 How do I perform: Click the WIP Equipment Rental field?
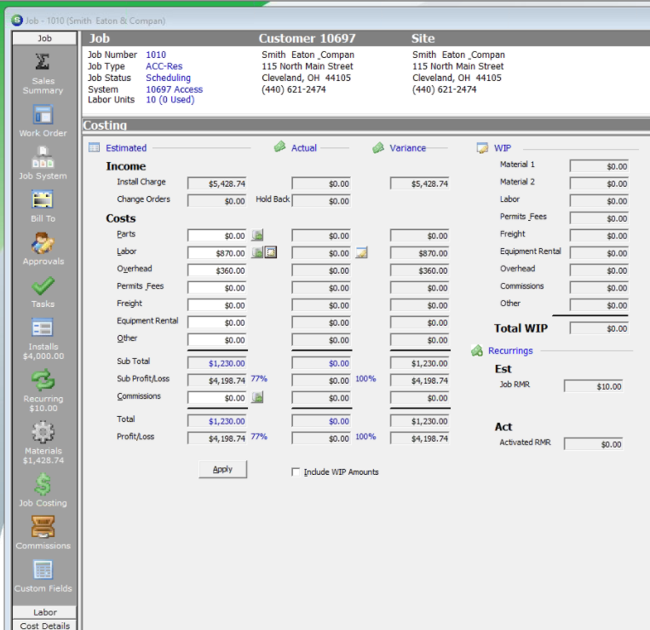[x=599, y=253]
